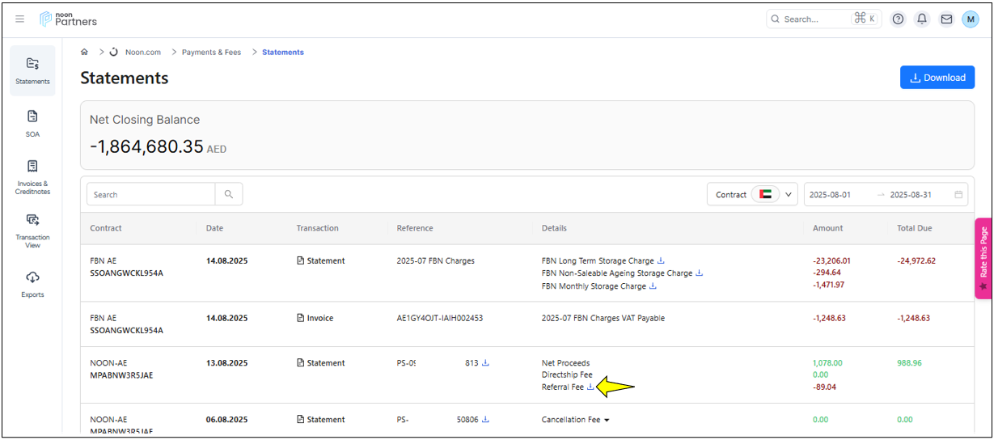Expand the Cancellation Fee details arrow
The height and width of the screenshot is (440, 998).
pyautogui.click(x=607, y=420)
